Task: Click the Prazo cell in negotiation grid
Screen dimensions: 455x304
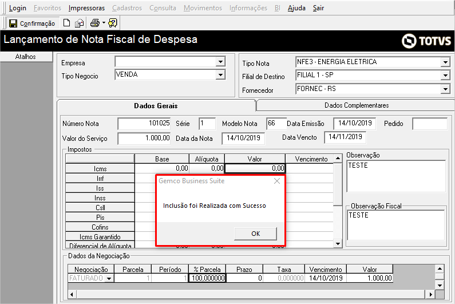Action: pos(244,278)
